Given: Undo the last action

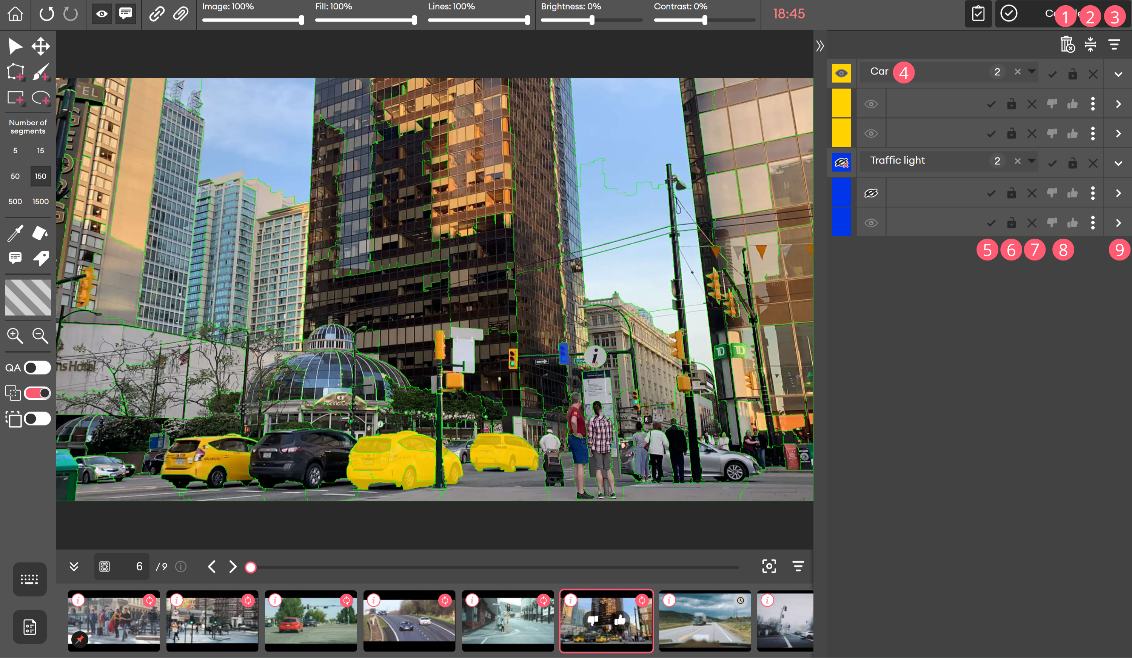Looking at the screenshot, I should pyautogui.click(x=46, y=14).
